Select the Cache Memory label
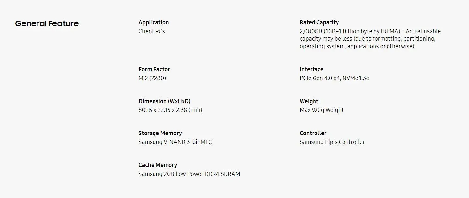This screenshot has height=198, width=469. click(x=158, y=165)
